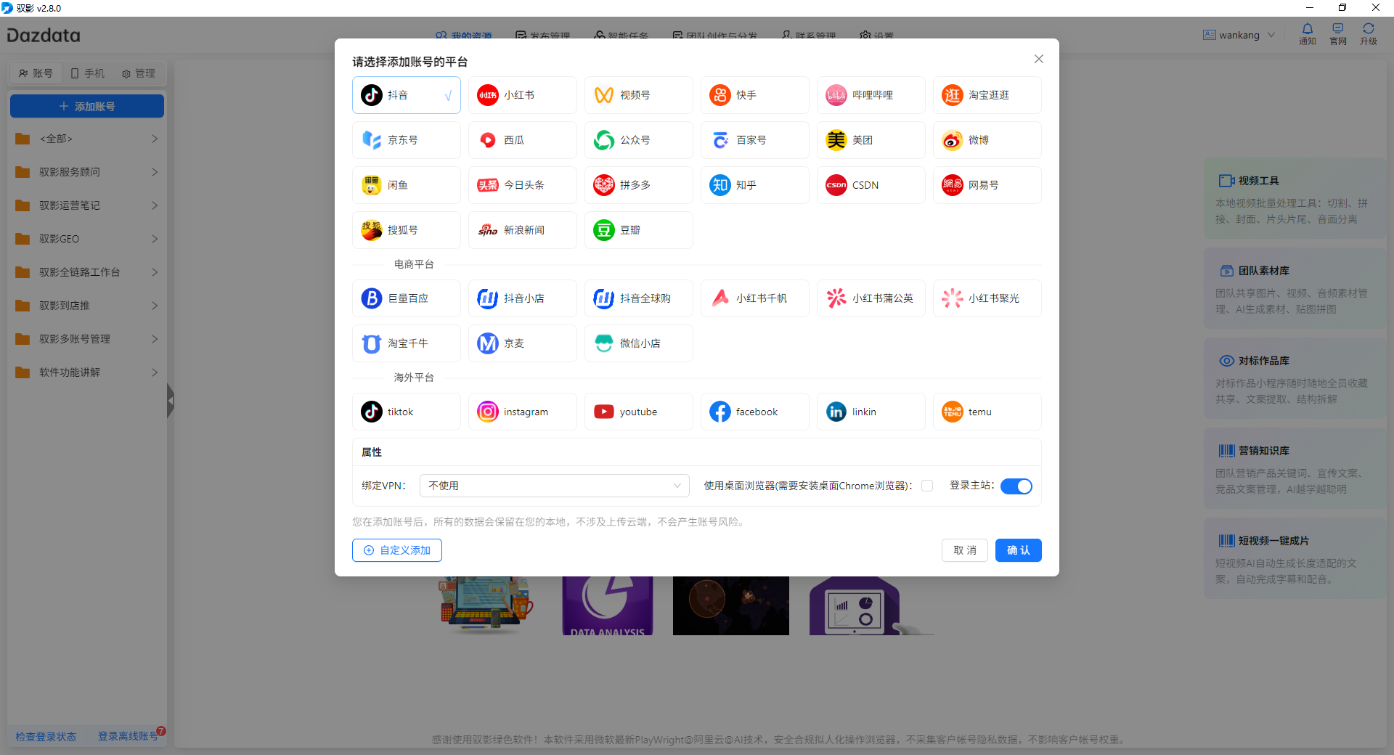This screenshot has height=755, width=1394.
Task: Select the 淘宝千牛 e-commerce icon
Action: point(372,343)
